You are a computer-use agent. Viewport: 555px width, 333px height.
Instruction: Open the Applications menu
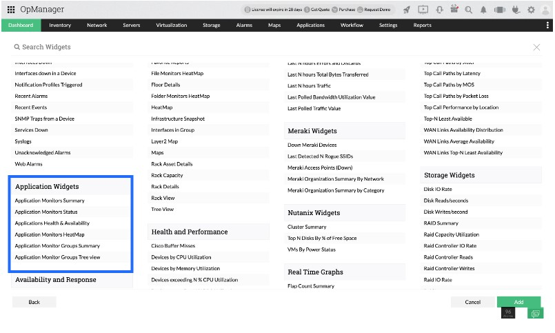(310, 25)
